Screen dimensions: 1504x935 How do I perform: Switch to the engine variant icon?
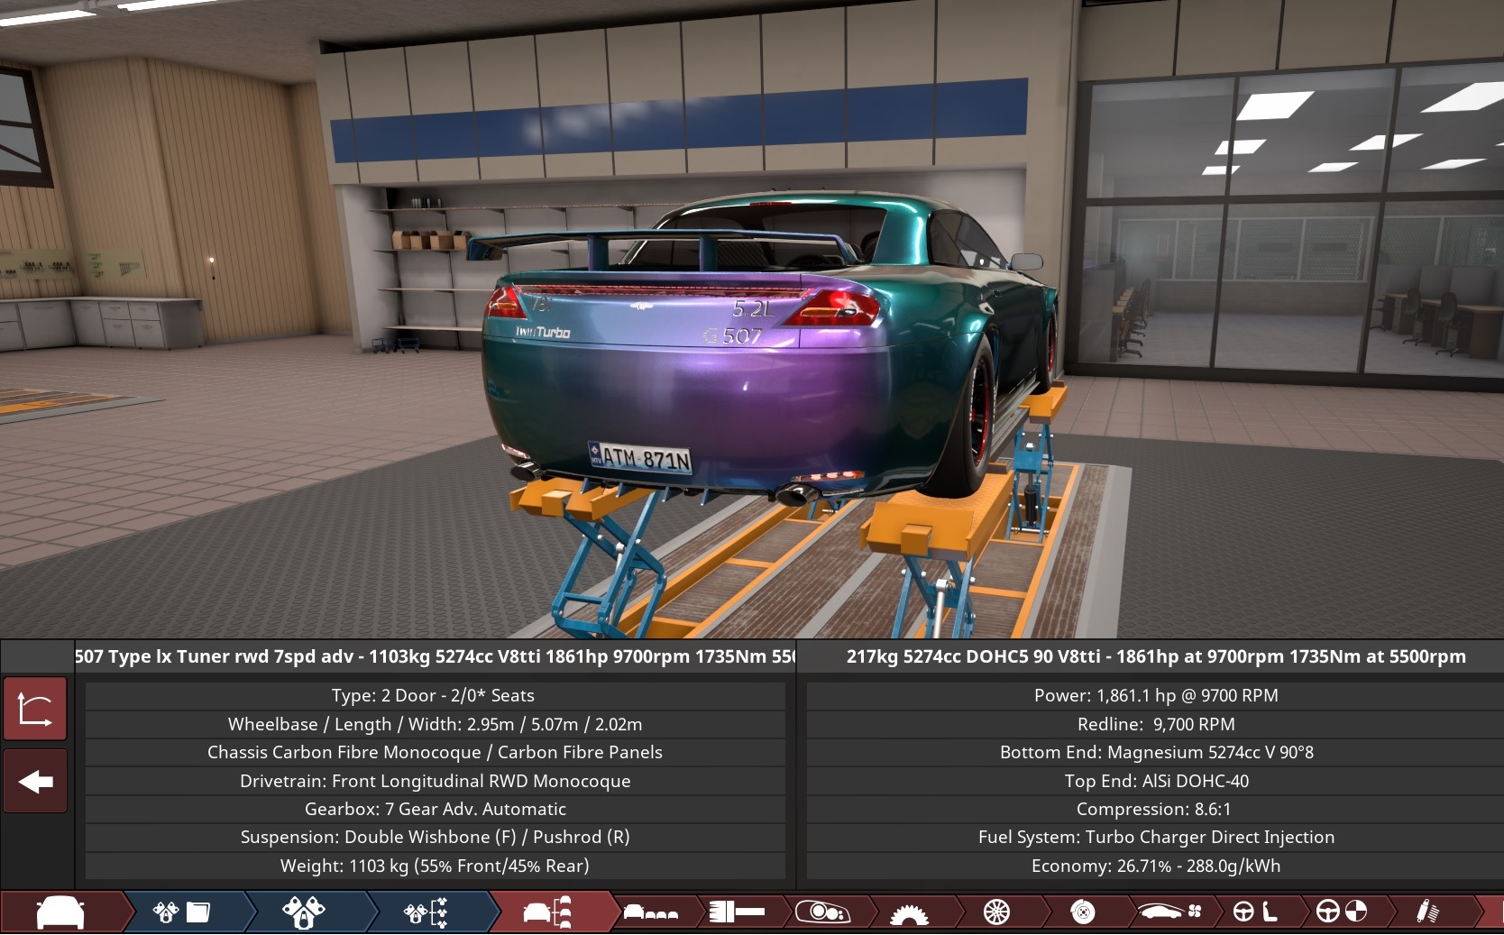tap(305, 912)
